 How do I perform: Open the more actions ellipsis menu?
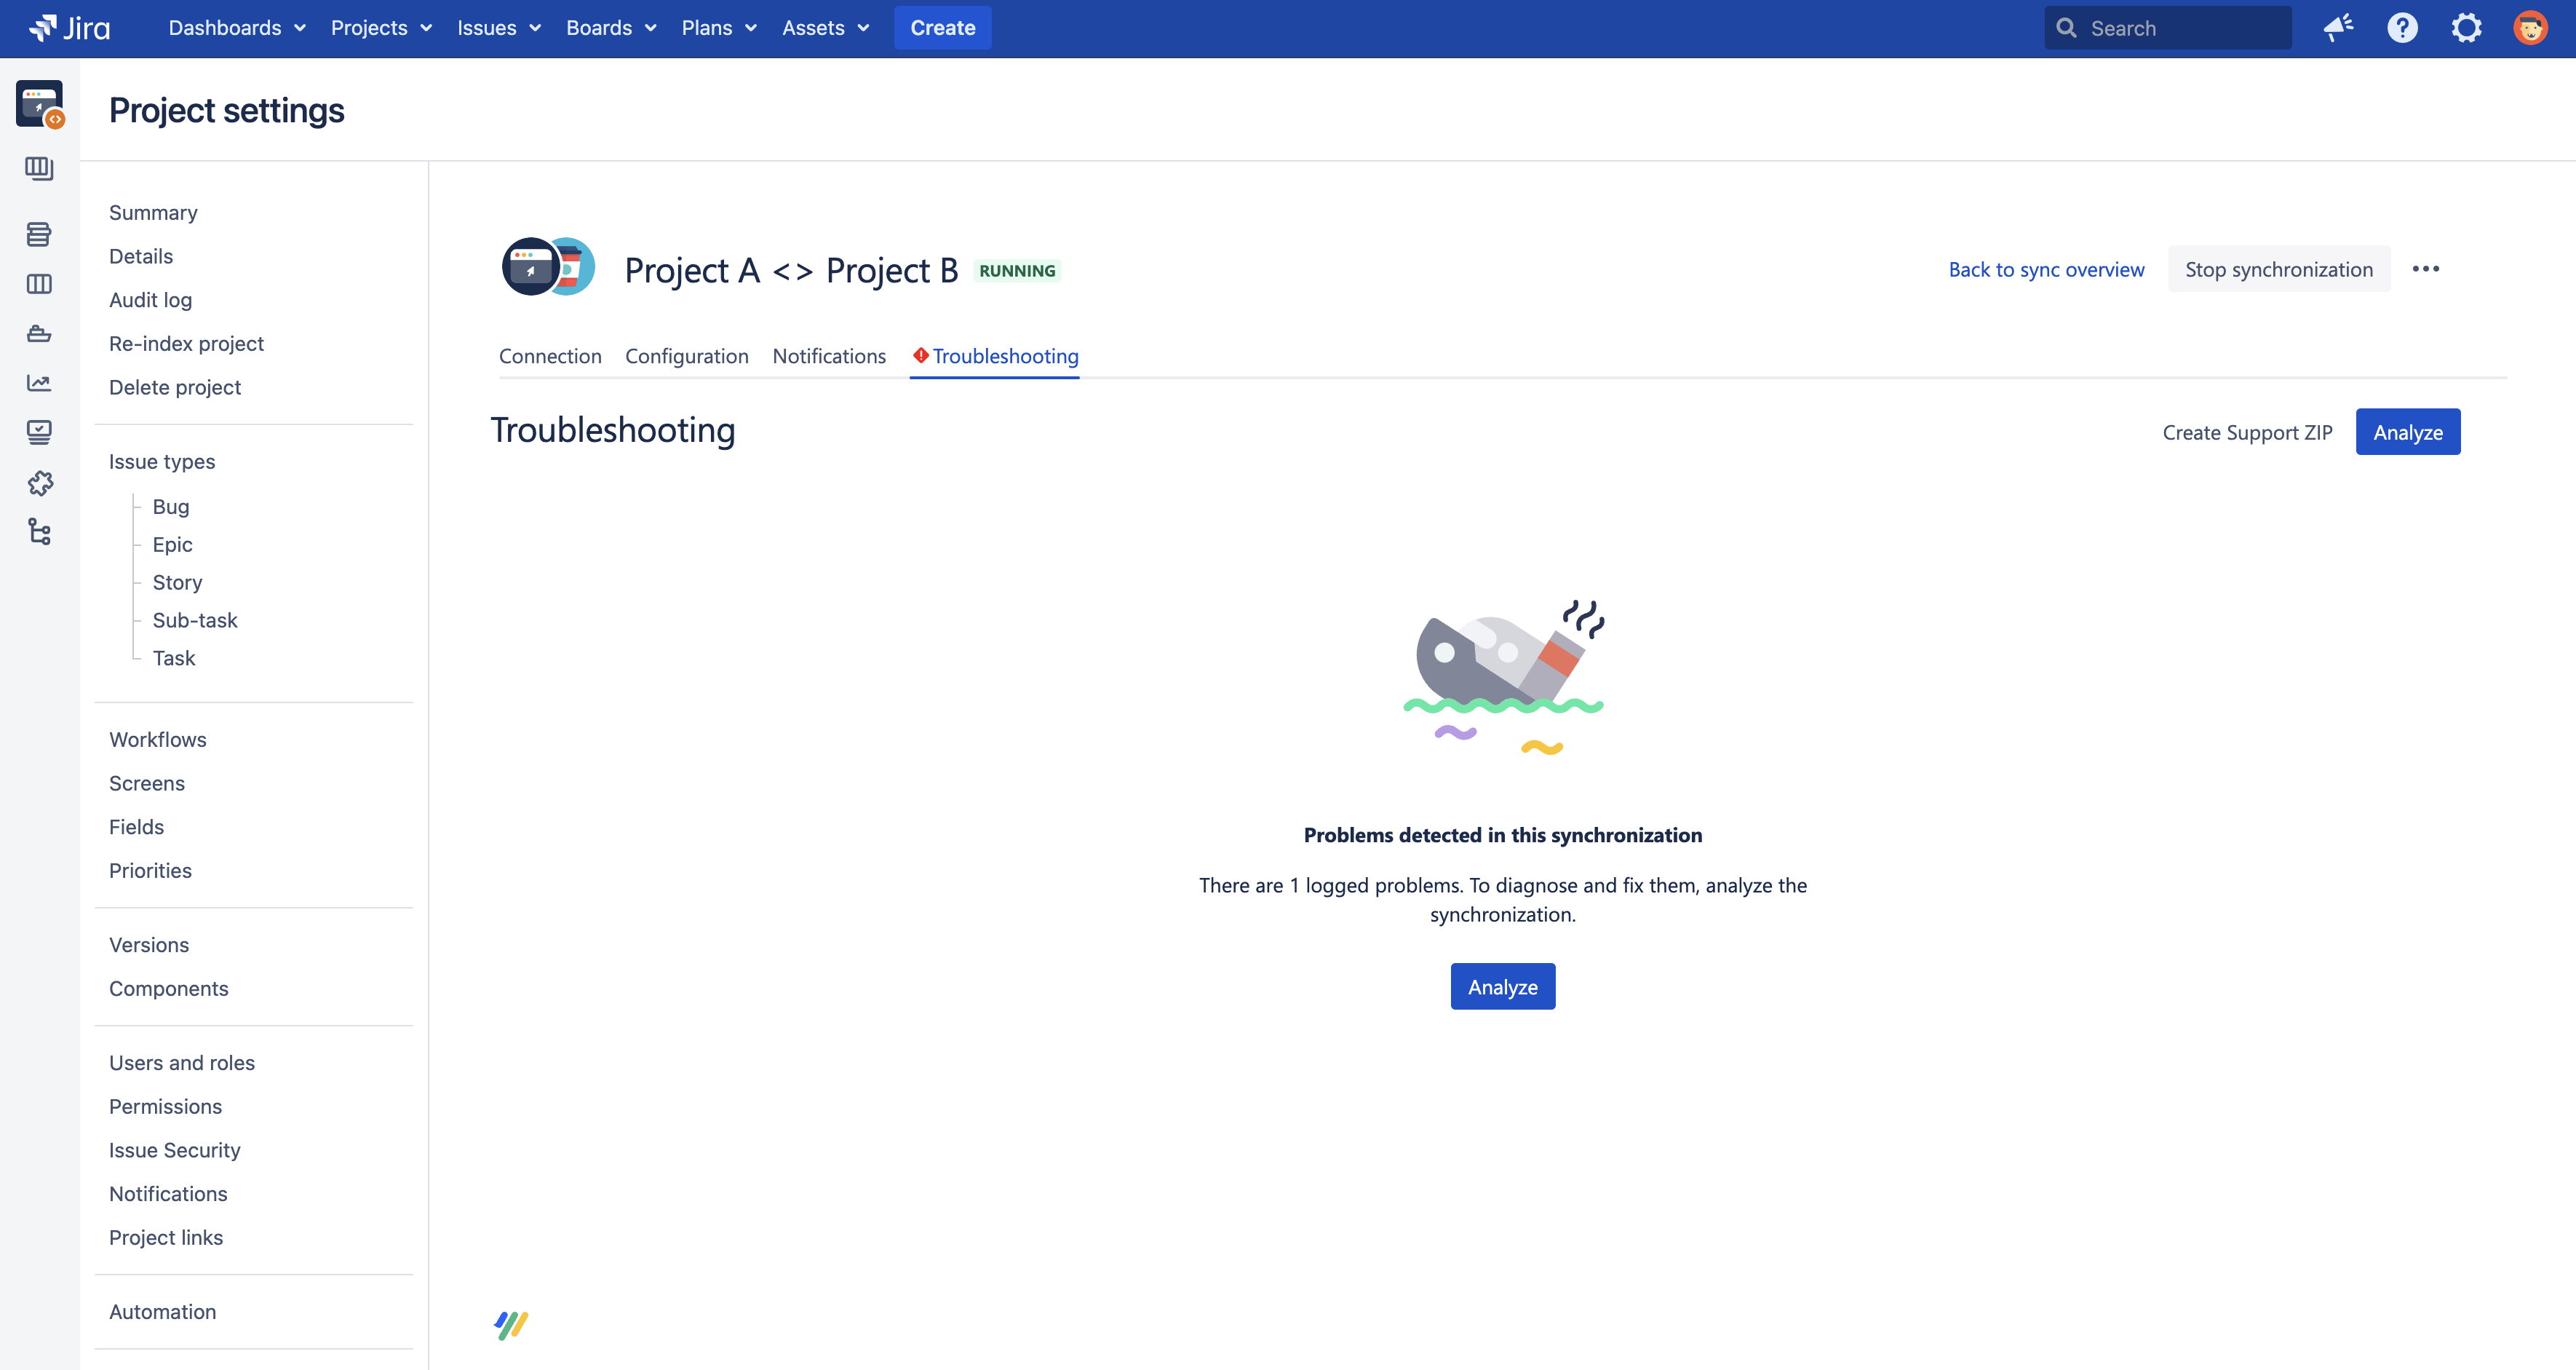[x=2425, y=269]
